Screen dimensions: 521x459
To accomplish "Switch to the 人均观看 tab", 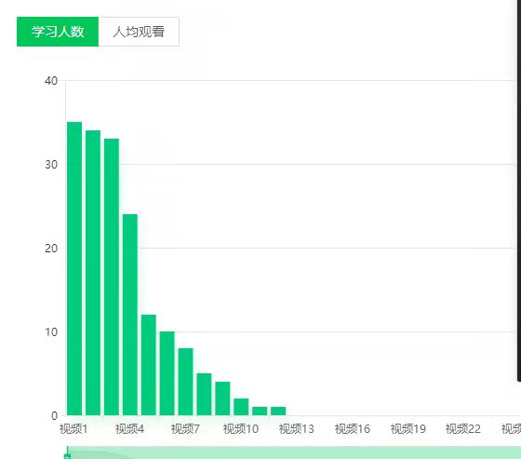I will coord(139,32).
